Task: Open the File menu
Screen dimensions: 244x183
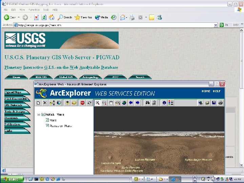Action: click(x=6, y=9)
